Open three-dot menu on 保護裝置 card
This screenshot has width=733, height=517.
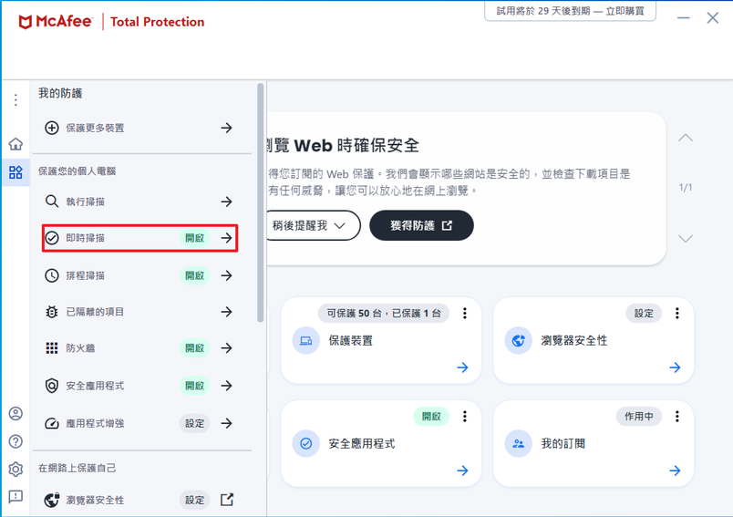(464, 313)
